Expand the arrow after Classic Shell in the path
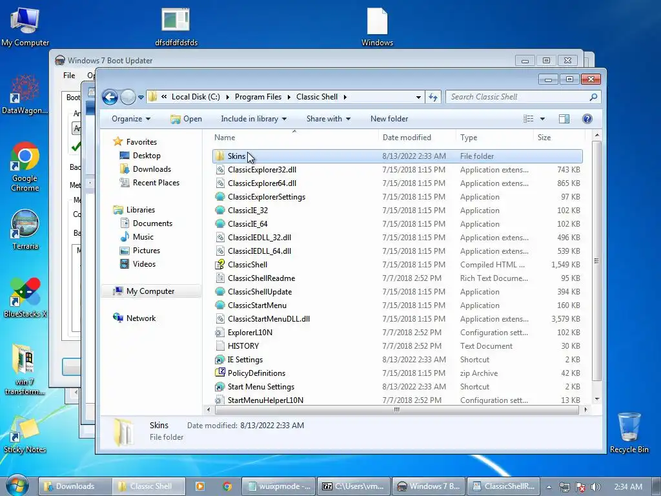The width and height of the screenshot is (661, 496). 345,97
